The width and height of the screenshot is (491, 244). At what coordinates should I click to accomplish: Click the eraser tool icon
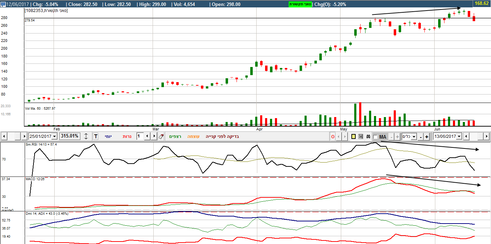pos(161,136)
